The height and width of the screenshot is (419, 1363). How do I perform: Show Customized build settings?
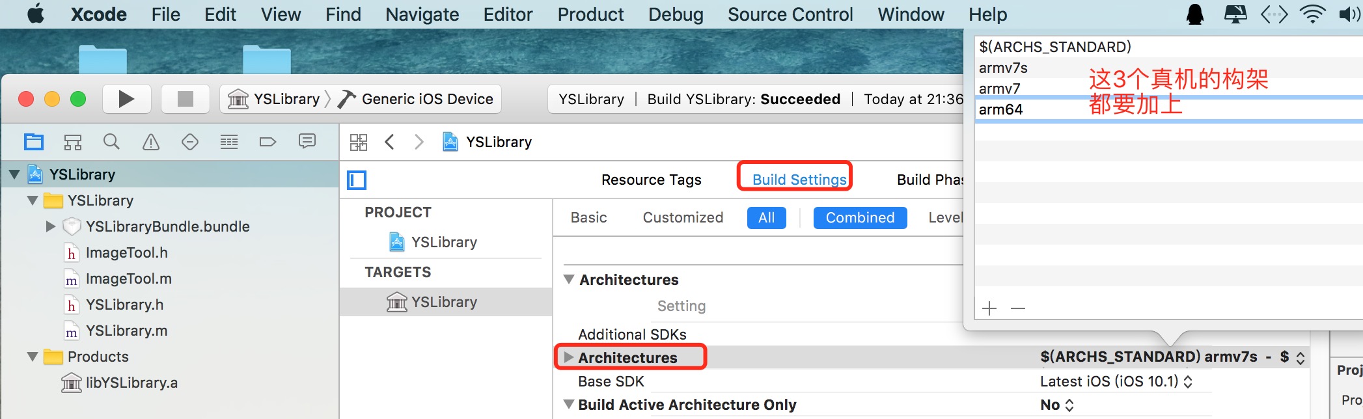coord(683,217)
